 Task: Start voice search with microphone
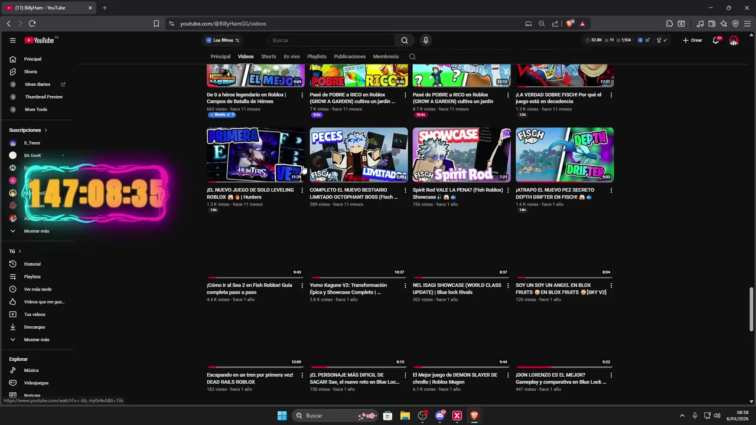(425, 40)
